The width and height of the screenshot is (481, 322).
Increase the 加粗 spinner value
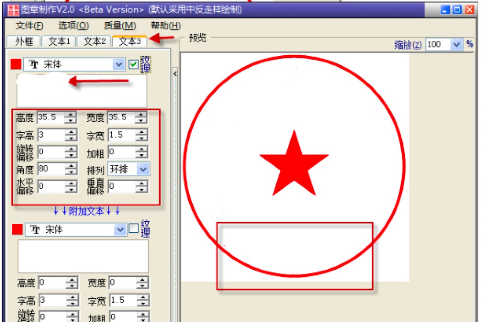point(142,149)
